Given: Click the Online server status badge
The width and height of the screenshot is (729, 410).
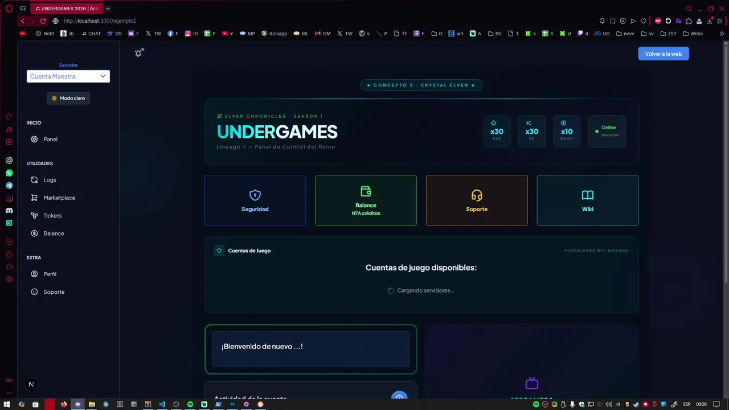Looking at the screenshot, I should coord(607,131).
